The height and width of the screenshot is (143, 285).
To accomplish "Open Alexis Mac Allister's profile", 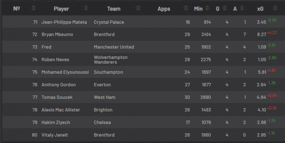I will (61, 110).
